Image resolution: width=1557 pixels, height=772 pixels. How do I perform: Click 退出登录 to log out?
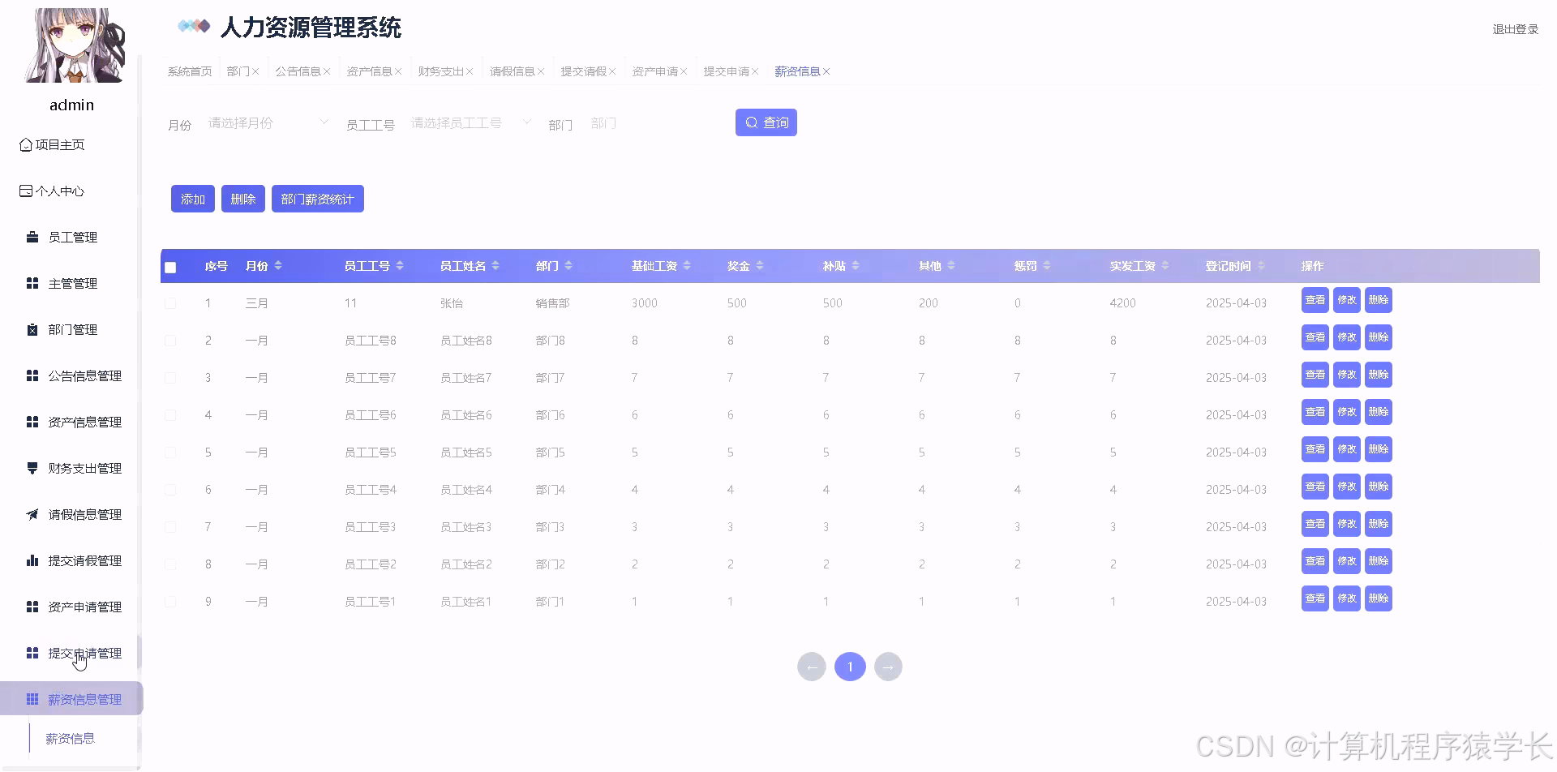[x=1513, y=28]
